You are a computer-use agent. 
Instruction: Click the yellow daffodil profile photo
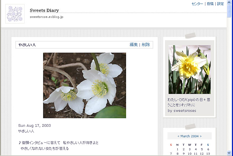coord(189,69)
